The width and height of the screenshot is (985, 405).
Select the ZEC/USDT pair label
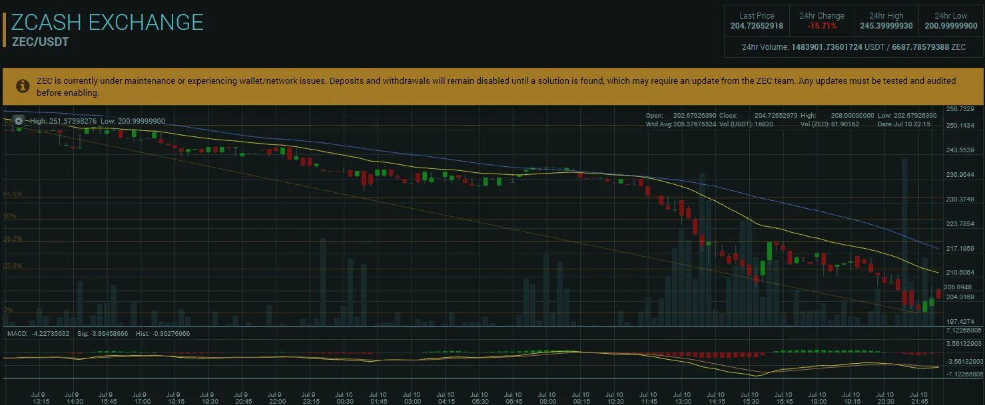point(40,42)
